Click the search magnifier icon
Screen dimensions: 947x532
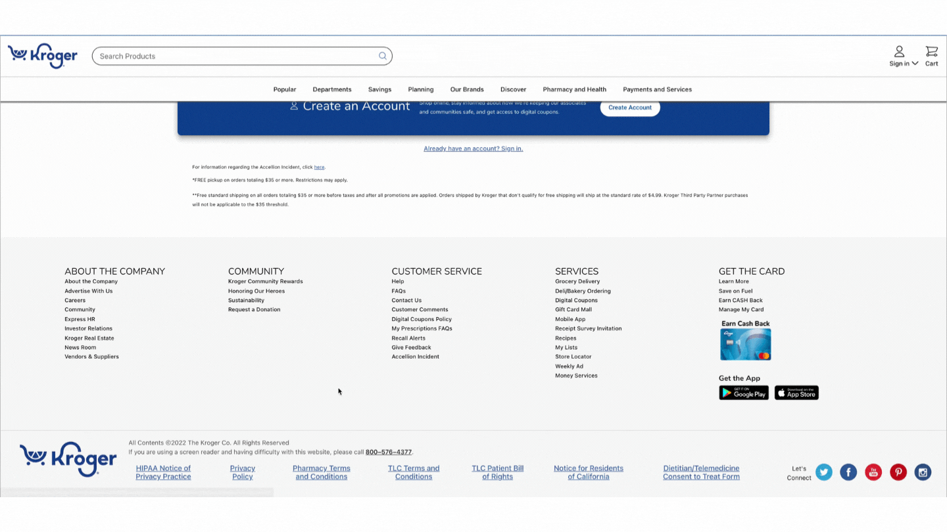(x=383, y=56)
